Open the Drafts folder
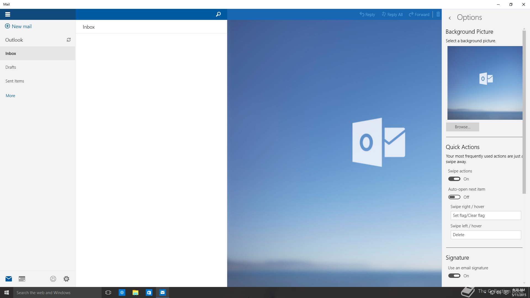530x298 pixels. [x=38, y=67]
